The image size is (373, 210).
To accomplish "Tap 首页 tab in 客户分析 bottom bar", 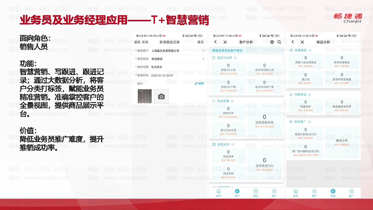I will (x=219, y=193).
